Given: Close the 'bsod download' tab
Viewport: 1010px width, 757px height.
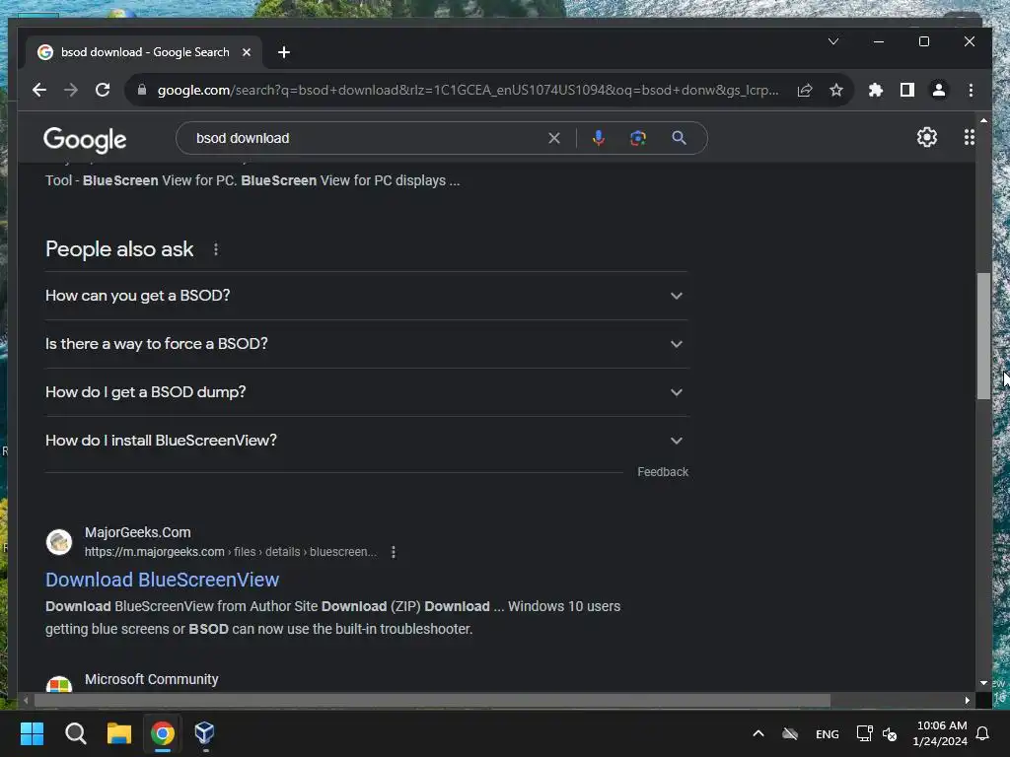Looking at the screenshot, I should pos(246,52).
